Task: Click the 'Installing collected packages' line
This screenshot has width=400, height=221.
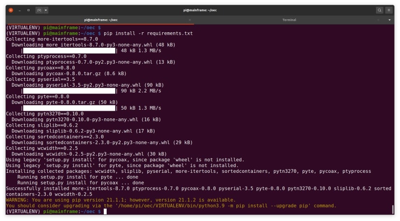Action: click(189, 171)
